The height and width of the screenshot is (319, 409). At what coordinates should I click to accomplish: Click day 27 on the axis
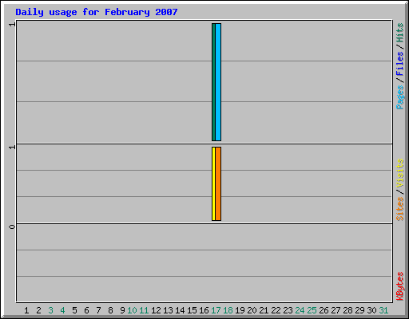pyautogui.click(x=336, y=310)
